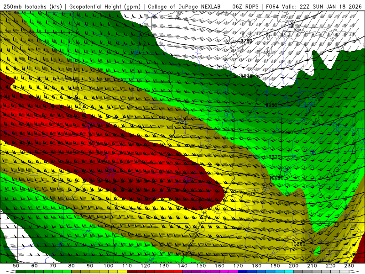Click the 130 label on the color scale
The width and height of the screenshot is (365, 274).
[164, 266]
